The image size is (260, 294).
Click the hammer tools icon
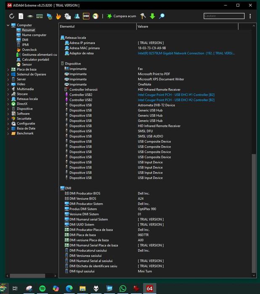[143, 16]
